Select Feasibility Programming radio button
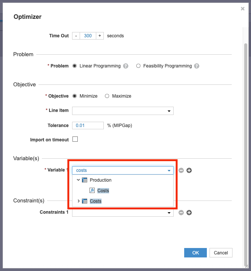The width and height of the screenshot is (251, 271). (x=139, y=66)
